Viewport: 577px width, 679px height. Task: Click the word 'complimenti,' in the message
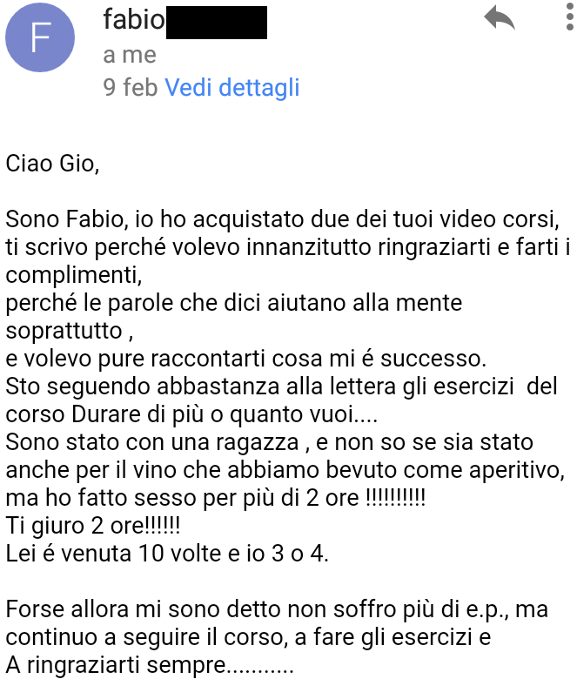74,275
